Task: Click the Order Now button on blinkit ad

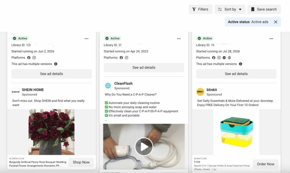Action: click(266, 164)
